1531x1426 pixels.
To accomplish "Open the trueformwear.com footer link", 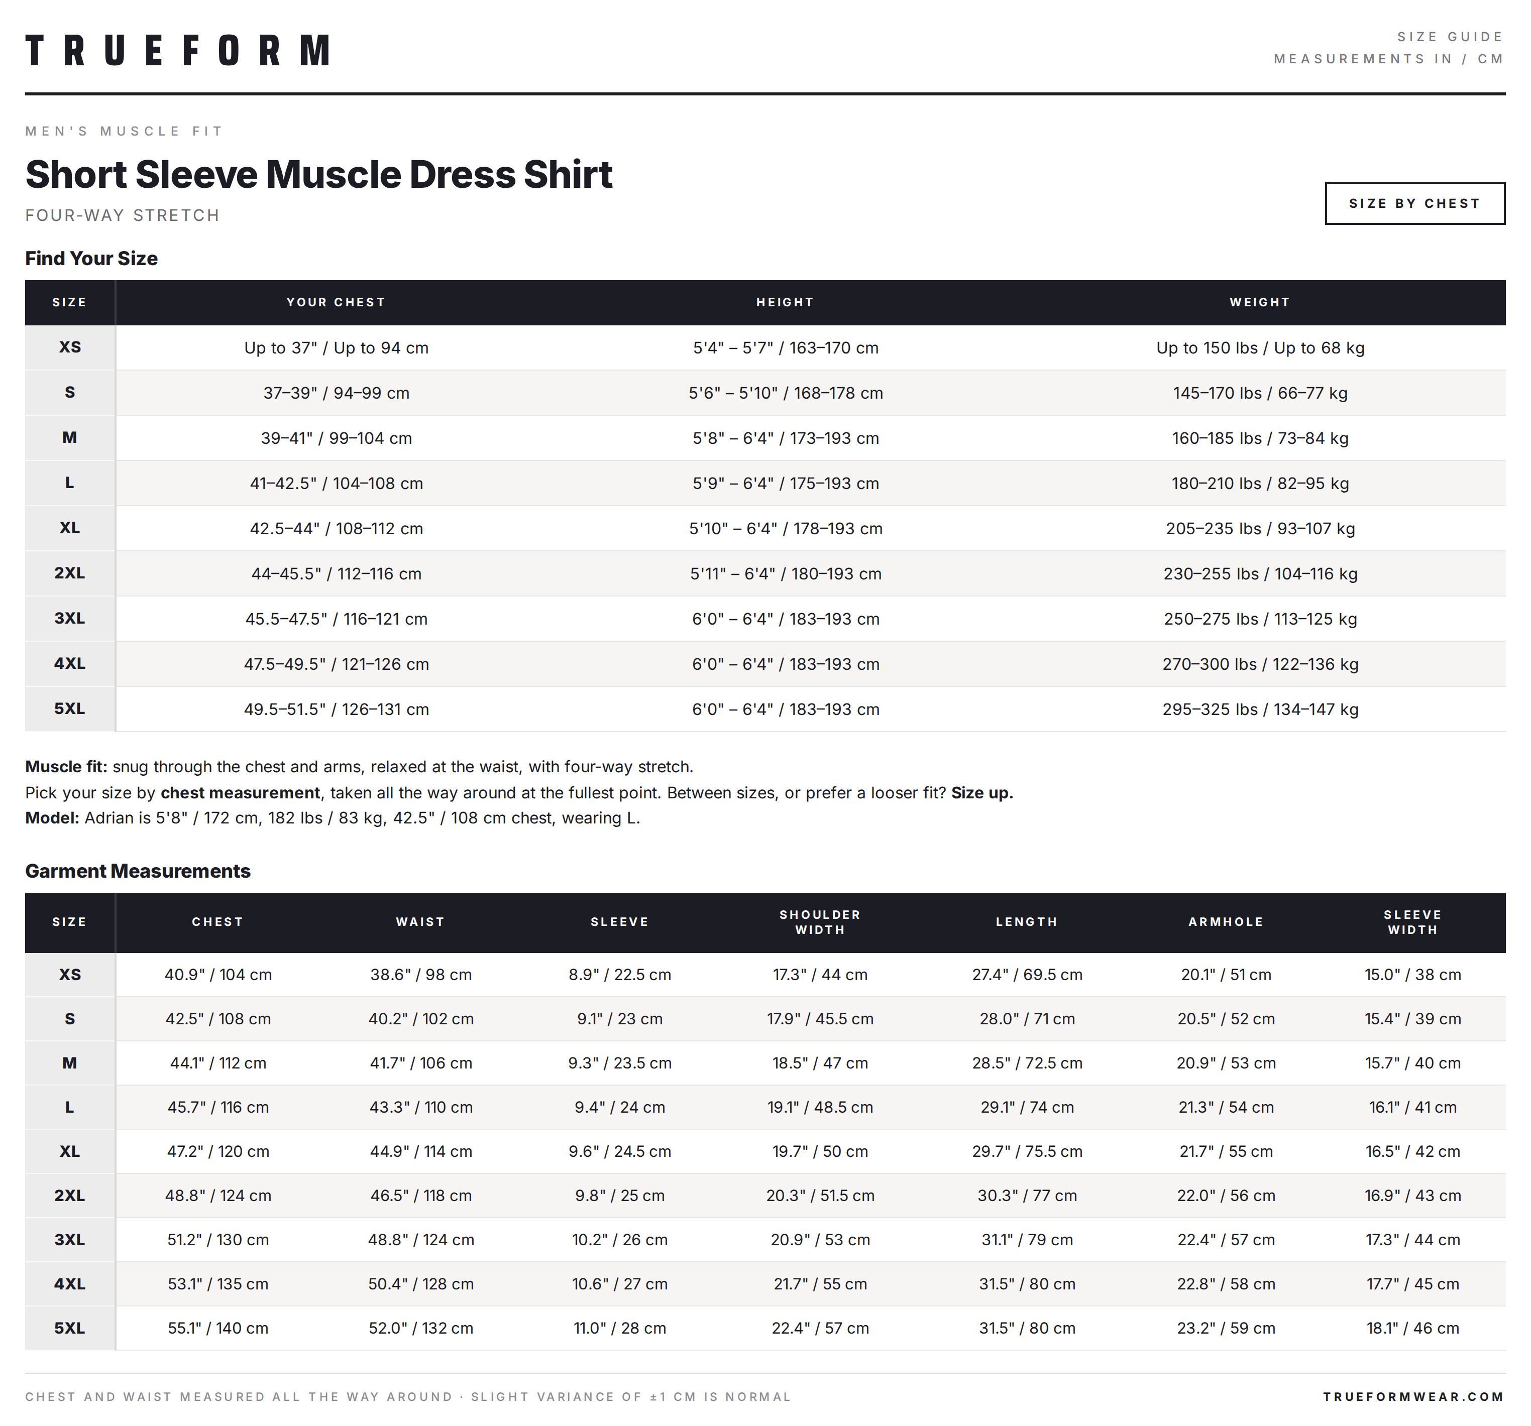I will (x=1413, y=1396).
